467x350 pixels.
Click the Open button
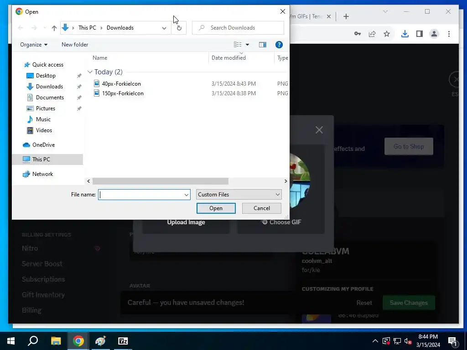tap(216, 208)
